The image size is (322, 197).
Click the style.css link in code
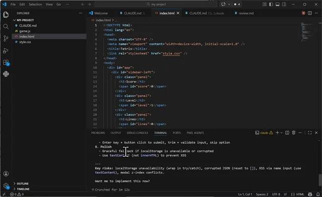coord(171,53)
